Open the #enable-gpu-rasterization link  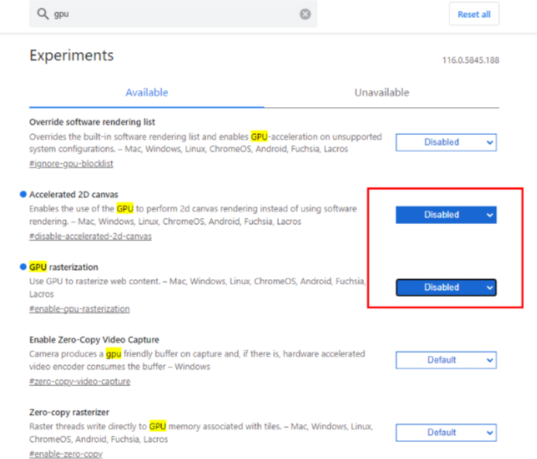coord(80,309)
